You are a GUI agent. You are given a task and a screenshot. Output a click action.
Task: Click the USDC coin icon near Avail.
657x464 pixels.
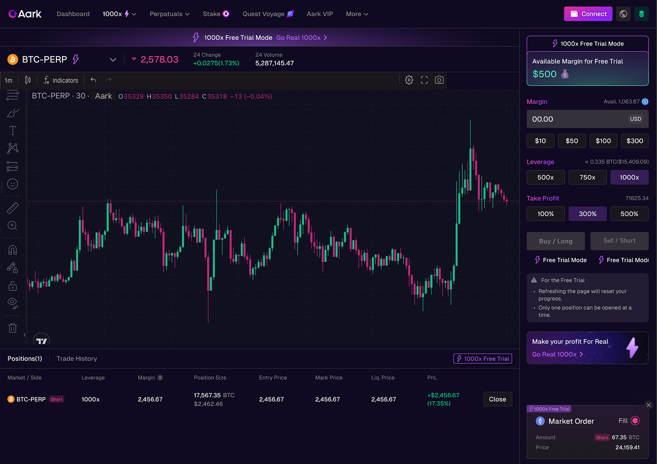point(645,101)
